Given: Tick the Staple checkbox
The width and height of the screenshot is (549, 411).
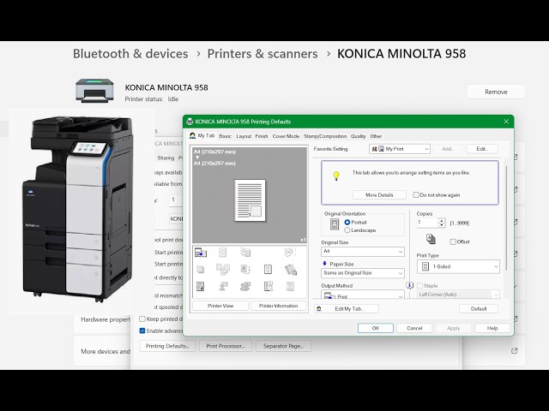Looking at the screenshot, I should (420, 285).
